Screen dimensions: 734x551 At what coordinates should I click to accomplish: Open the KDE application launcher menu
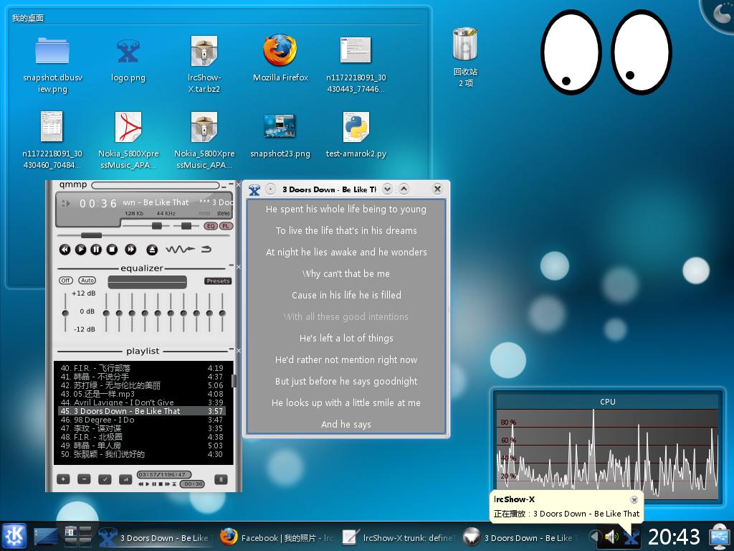click(x=14, y=536)
